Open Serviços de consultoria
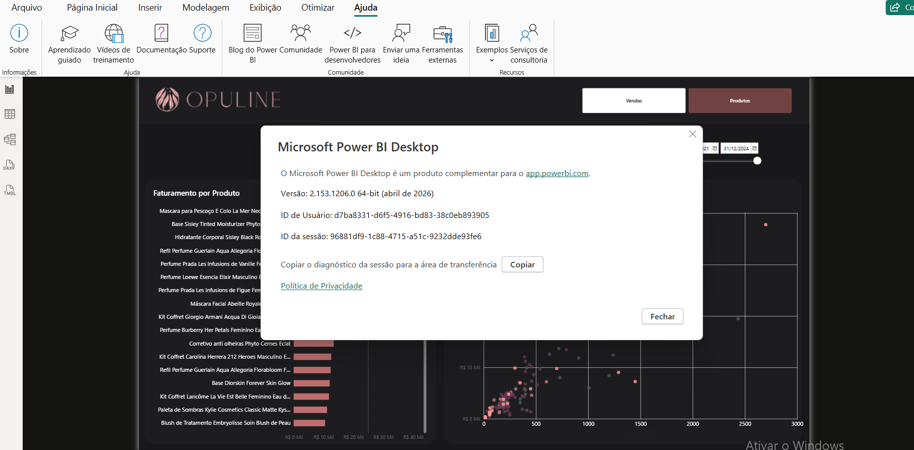The image size is (914, 450). 529,44
